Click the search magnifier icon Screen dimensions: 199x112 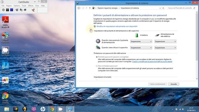click(x=194, y=8)
